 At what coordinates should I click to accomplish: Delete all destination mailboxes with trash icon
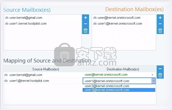[160, 31]
